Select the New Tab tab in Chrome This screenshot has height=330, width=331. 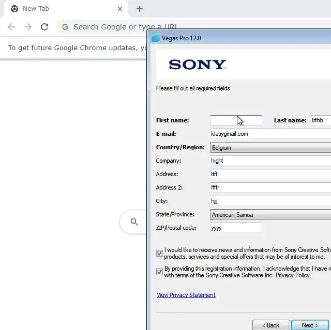(x=66, y=9)
